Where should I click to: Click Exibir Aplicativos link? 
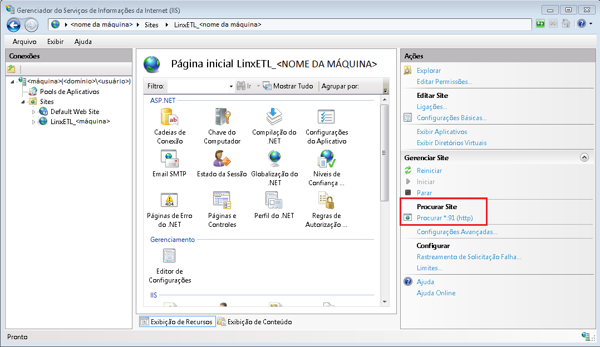(442, 131)
